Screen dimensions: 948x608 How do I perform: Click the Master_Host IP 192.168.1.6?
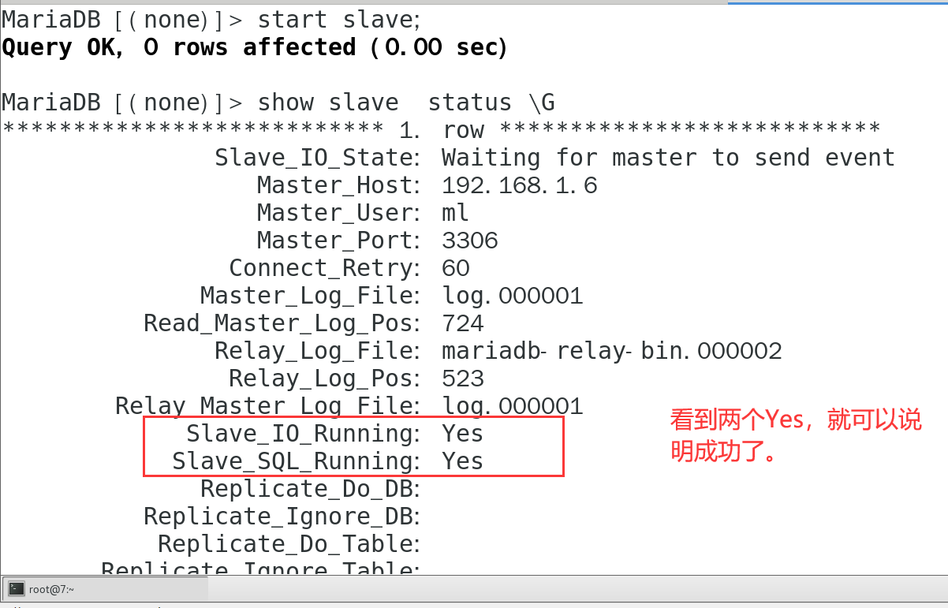tap(519, 185)
